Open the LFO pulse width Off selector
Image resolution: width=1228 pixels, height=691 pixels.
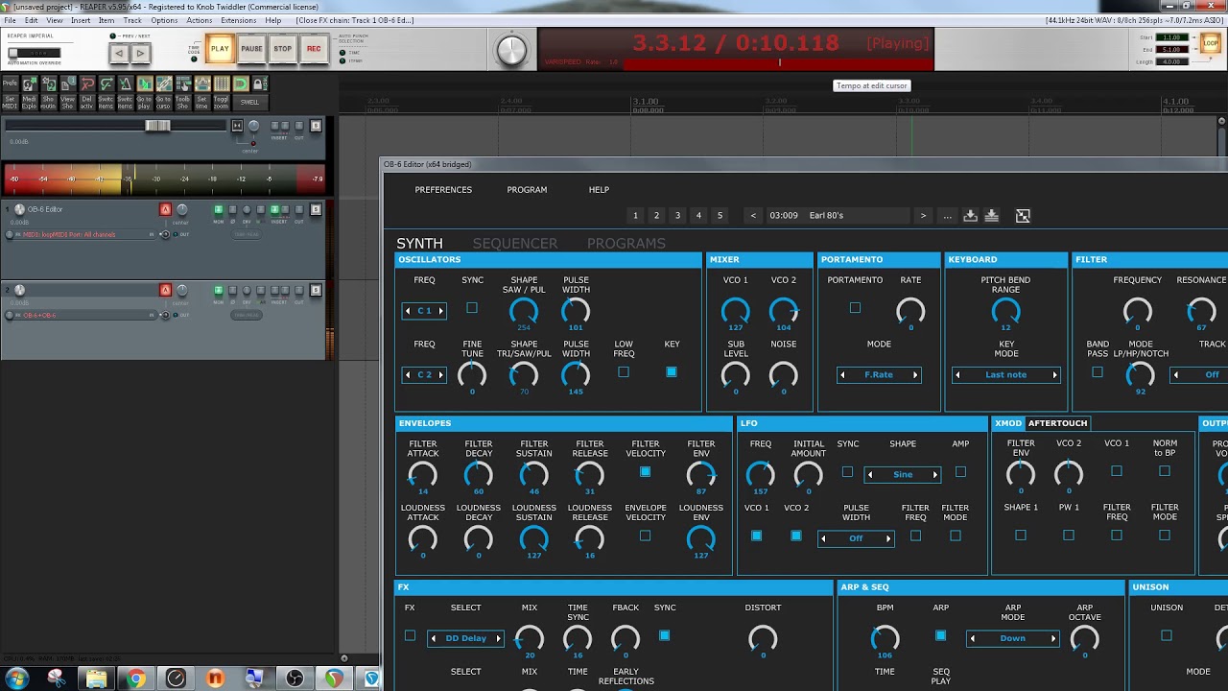[856, 538]
